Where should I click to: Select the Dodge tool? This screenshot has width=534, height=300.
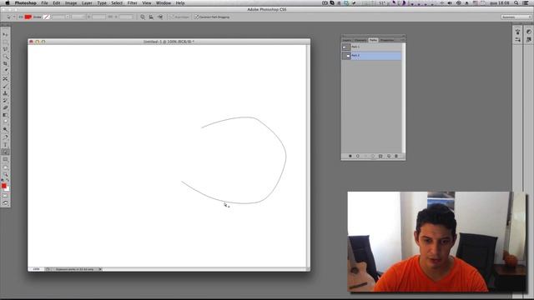(5, 130)
